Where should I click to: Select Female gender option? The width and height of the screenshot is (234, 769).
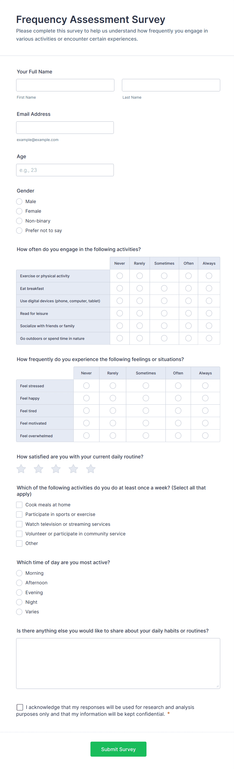(19, 211)
